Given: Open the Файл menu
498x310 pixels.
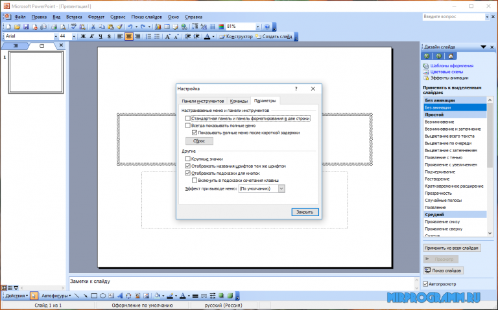Looking at the screenshot, I should pyautogui.click(x=19, y=17).
